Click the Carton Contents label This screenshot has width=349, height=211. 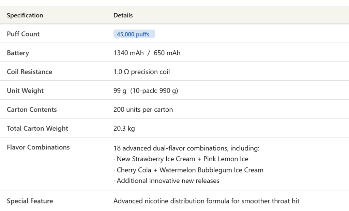pos(32,110)
